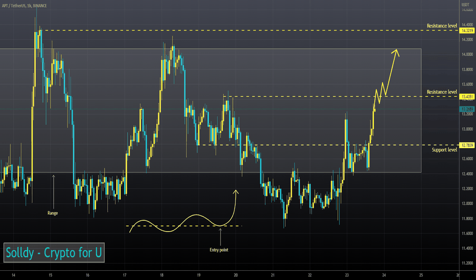
Task: Click the 11.8000 price axis label
Action: coord(467,218)
